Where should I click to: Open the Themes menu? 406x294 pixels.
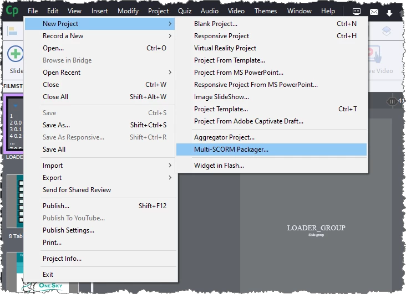(x=266, y=11)
